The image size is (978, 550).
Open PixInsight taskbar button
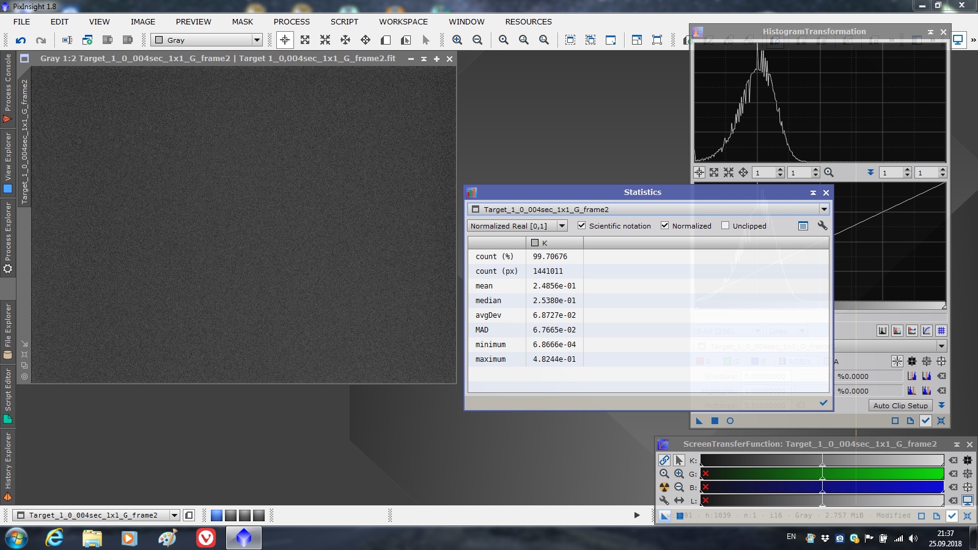pyautogui.click(x=244, y=538)
